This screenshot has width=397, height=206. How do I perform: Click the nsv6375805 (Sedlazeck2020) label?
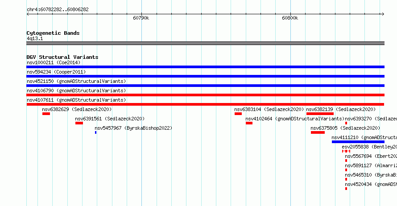pyautogui.click(x=345, y=128)
